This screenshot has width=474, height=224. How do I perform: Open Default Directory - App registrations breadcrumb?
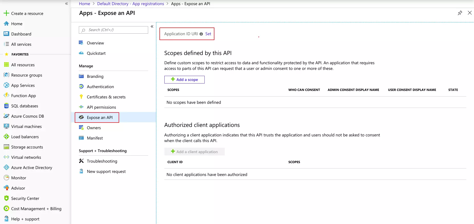pos(130,4)
